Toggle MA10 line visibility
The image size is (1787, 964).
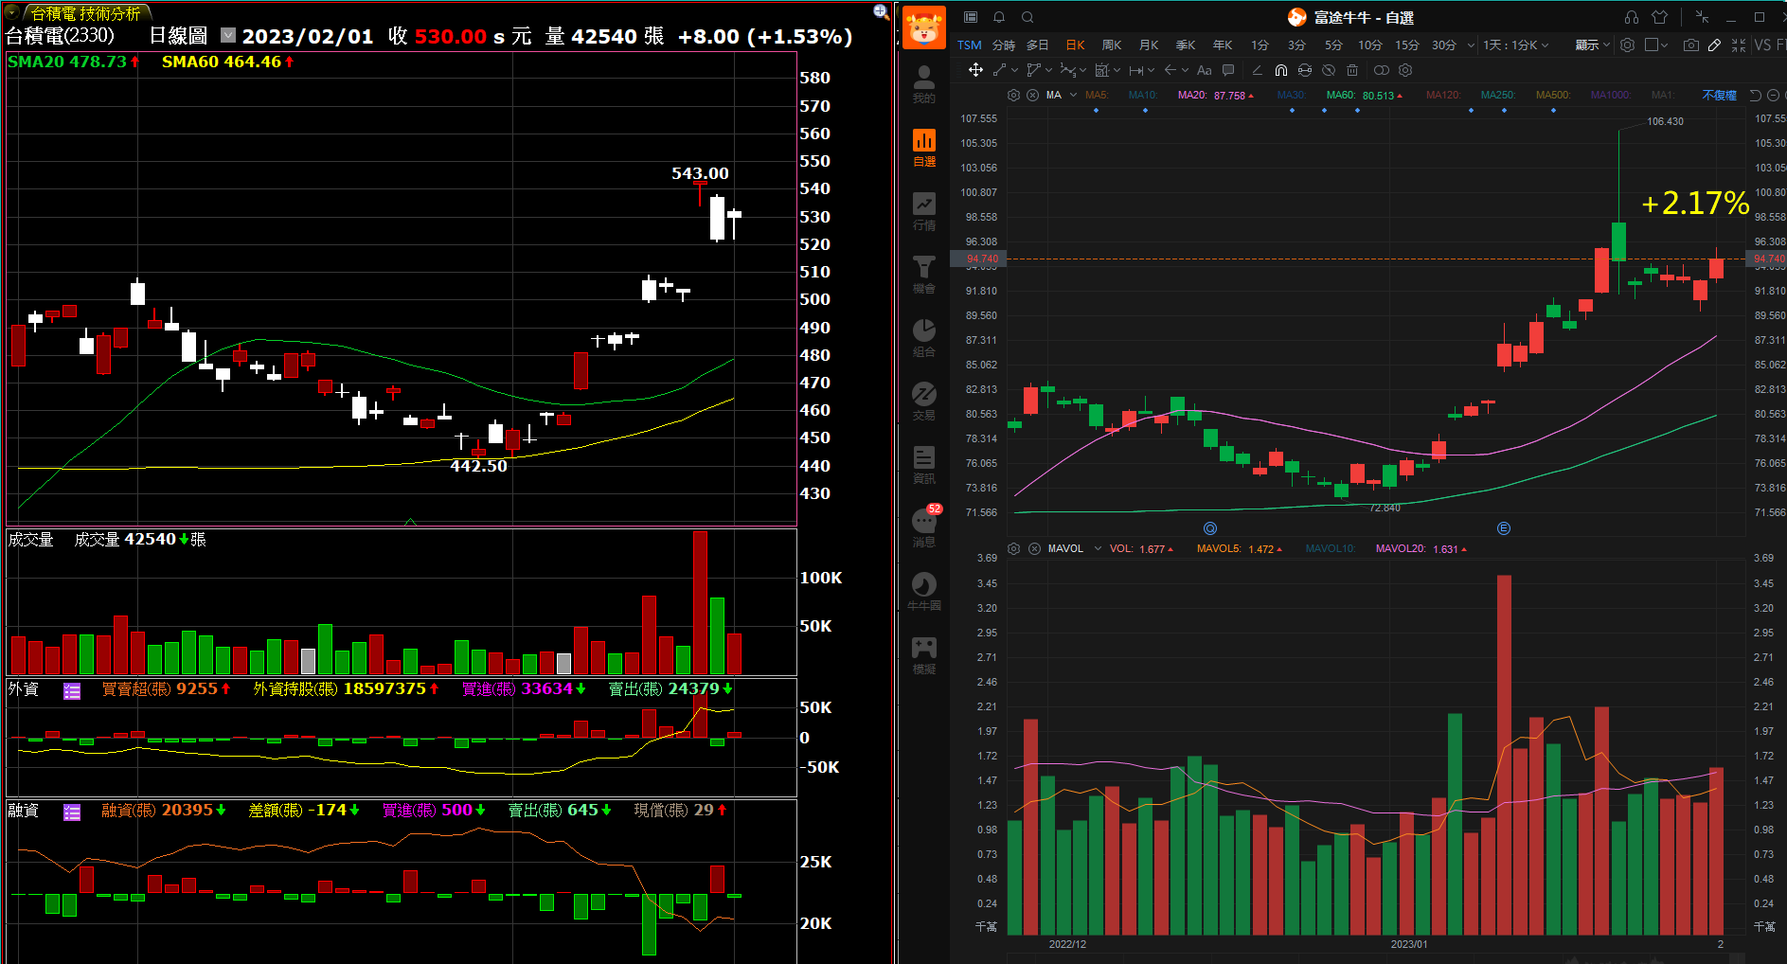coord(1143,95)
